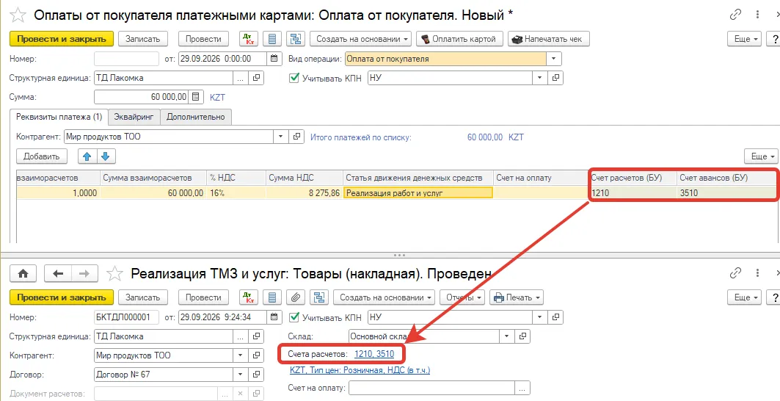Open Мир продуктов ТОО card in payment tab
Viewport: 780px width, 401px height.
[x=297, y=137]
